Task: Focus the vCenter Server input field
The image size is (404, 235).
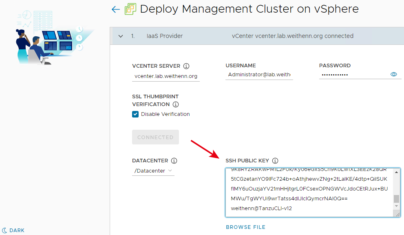Action: [166, 76]
